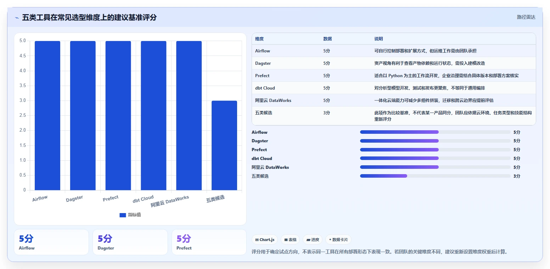Select the Dagster name cell in the table

coord(263,63)
